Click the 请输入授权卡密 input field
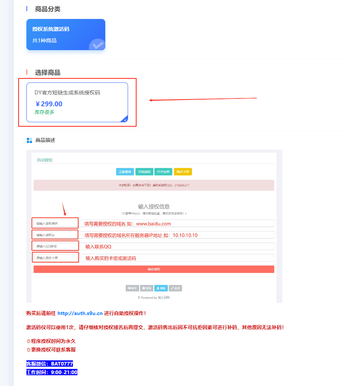 coord(55,257)
